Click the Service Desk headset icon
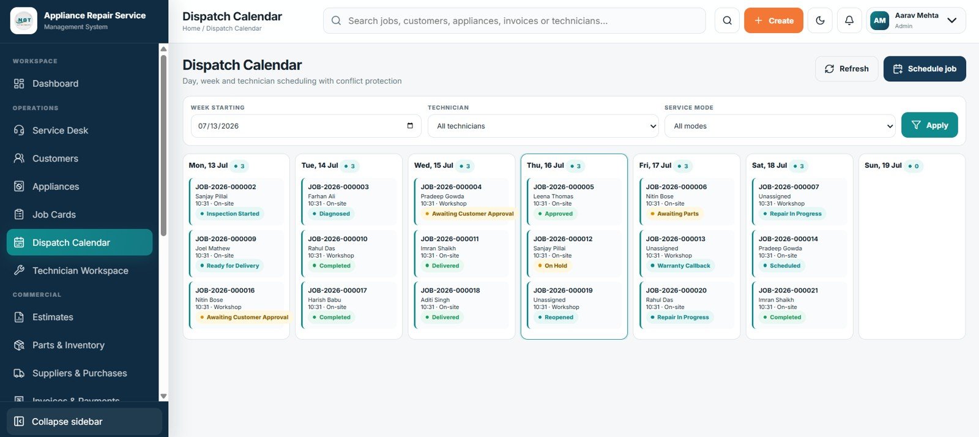This screenshot has height=437, width=979. pyautogui.click(x=19, y=130)
